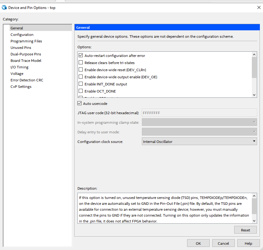Close the Device and Pin Options dialog
263x250 pixels.
(259, 7)
